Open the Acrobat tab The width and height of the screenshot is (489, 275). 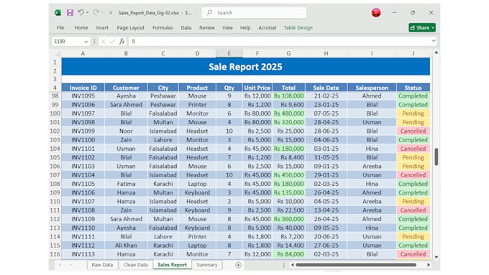pos(268,28)
